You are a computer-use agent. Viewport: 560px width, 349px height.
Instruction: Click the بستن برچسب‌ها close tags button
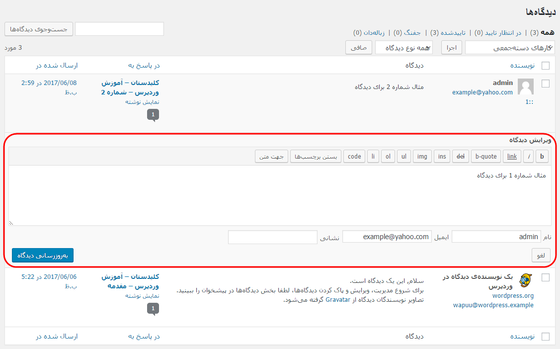316,157
